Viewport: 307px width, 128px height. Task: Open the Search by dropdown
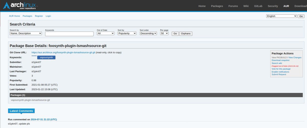(26, 33)
